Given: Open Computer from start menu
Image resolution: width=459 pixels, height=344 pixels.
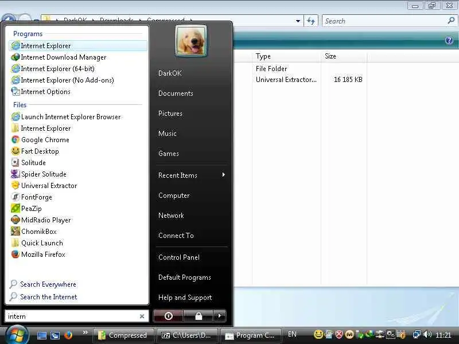Looking at the screenshot, I should 174,196.
